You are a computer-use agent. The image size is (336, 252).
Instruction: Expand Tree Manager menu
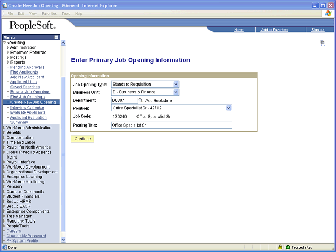(4, 216)
